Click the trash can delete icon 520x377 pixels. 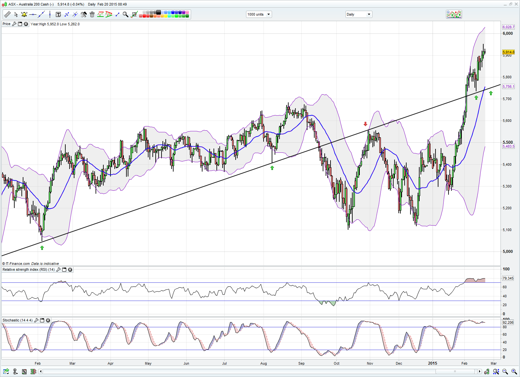click(x=92, y=14)
